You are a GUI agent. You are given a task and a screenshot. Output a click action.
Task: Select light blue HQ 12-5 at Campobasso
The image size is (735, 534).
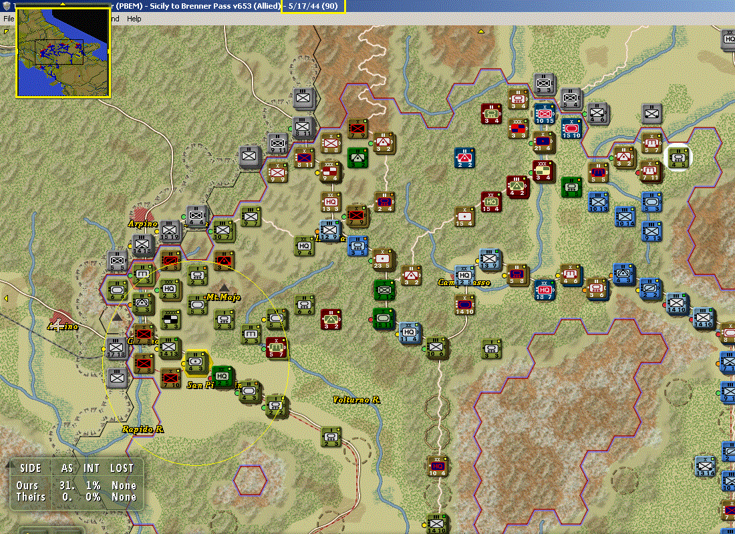pyautogui.click(x=464, y=276)
